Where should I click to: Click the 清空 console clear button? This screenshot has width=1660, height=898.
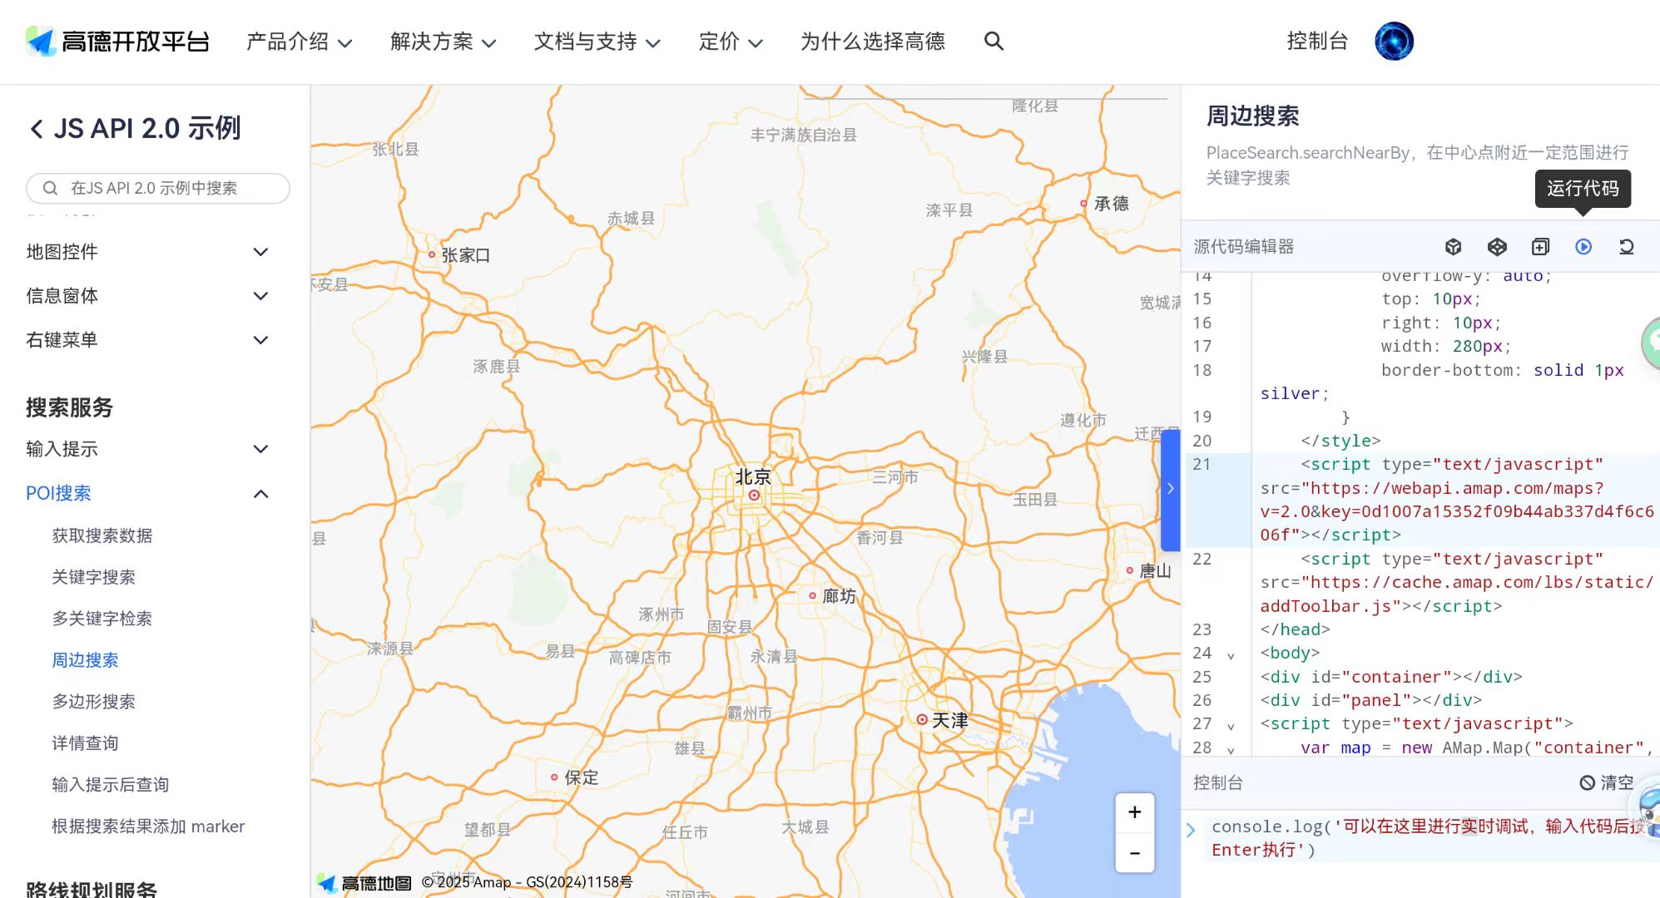pos(1607,782)
